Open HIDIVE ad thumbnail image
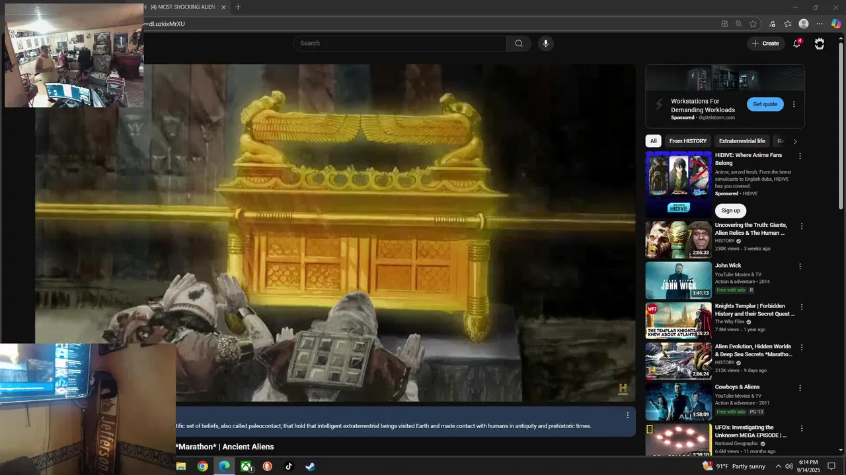The width and height of the screenshot is (846, 475). (x=679, y=185)
